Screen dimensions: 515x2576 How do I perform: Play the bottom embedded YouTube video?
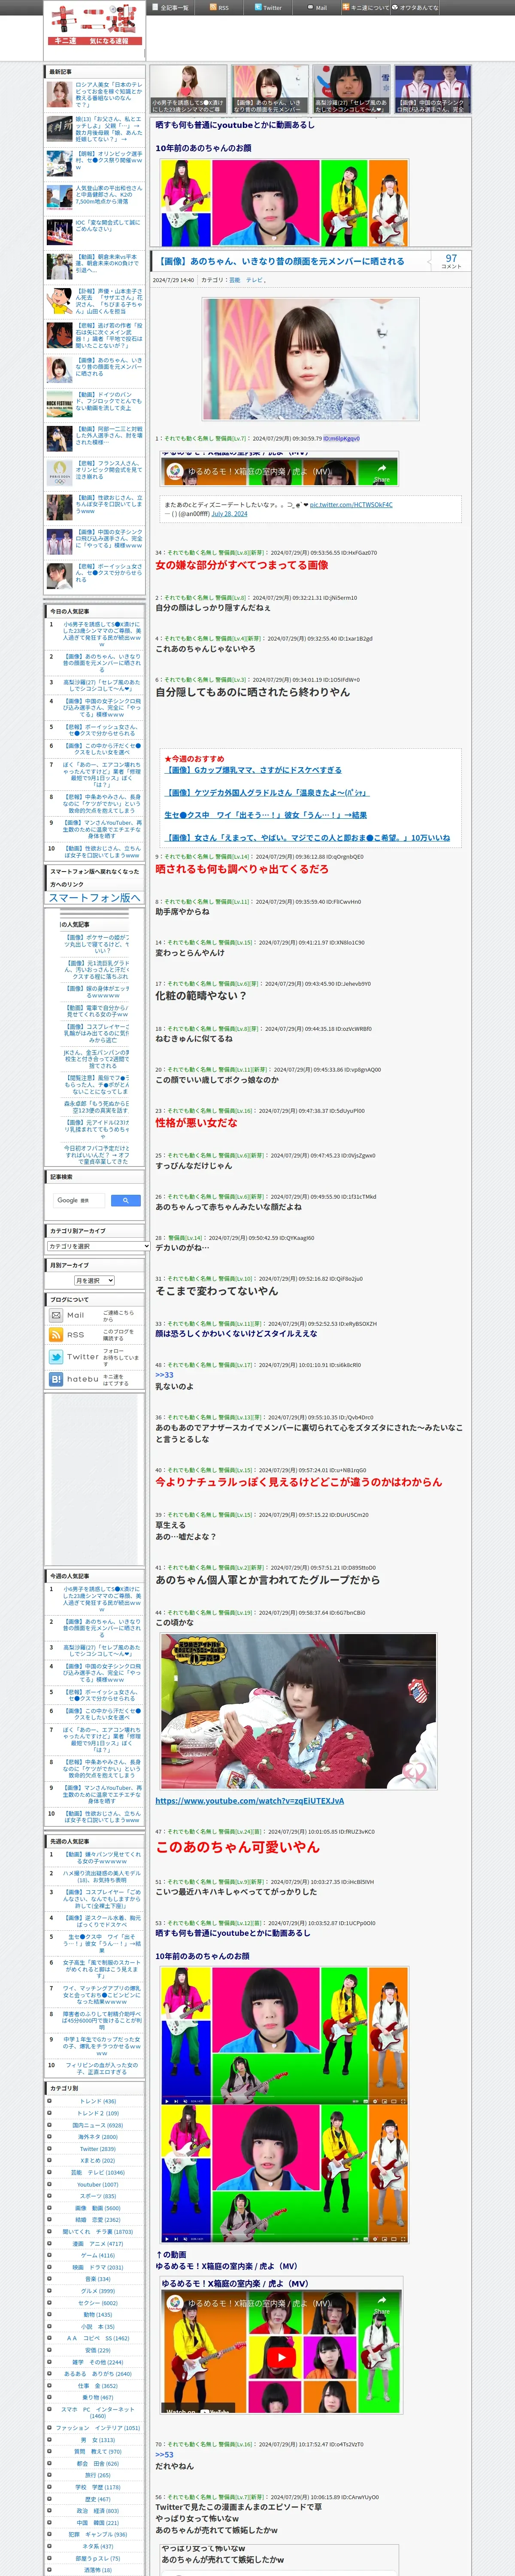point(281,2358)
